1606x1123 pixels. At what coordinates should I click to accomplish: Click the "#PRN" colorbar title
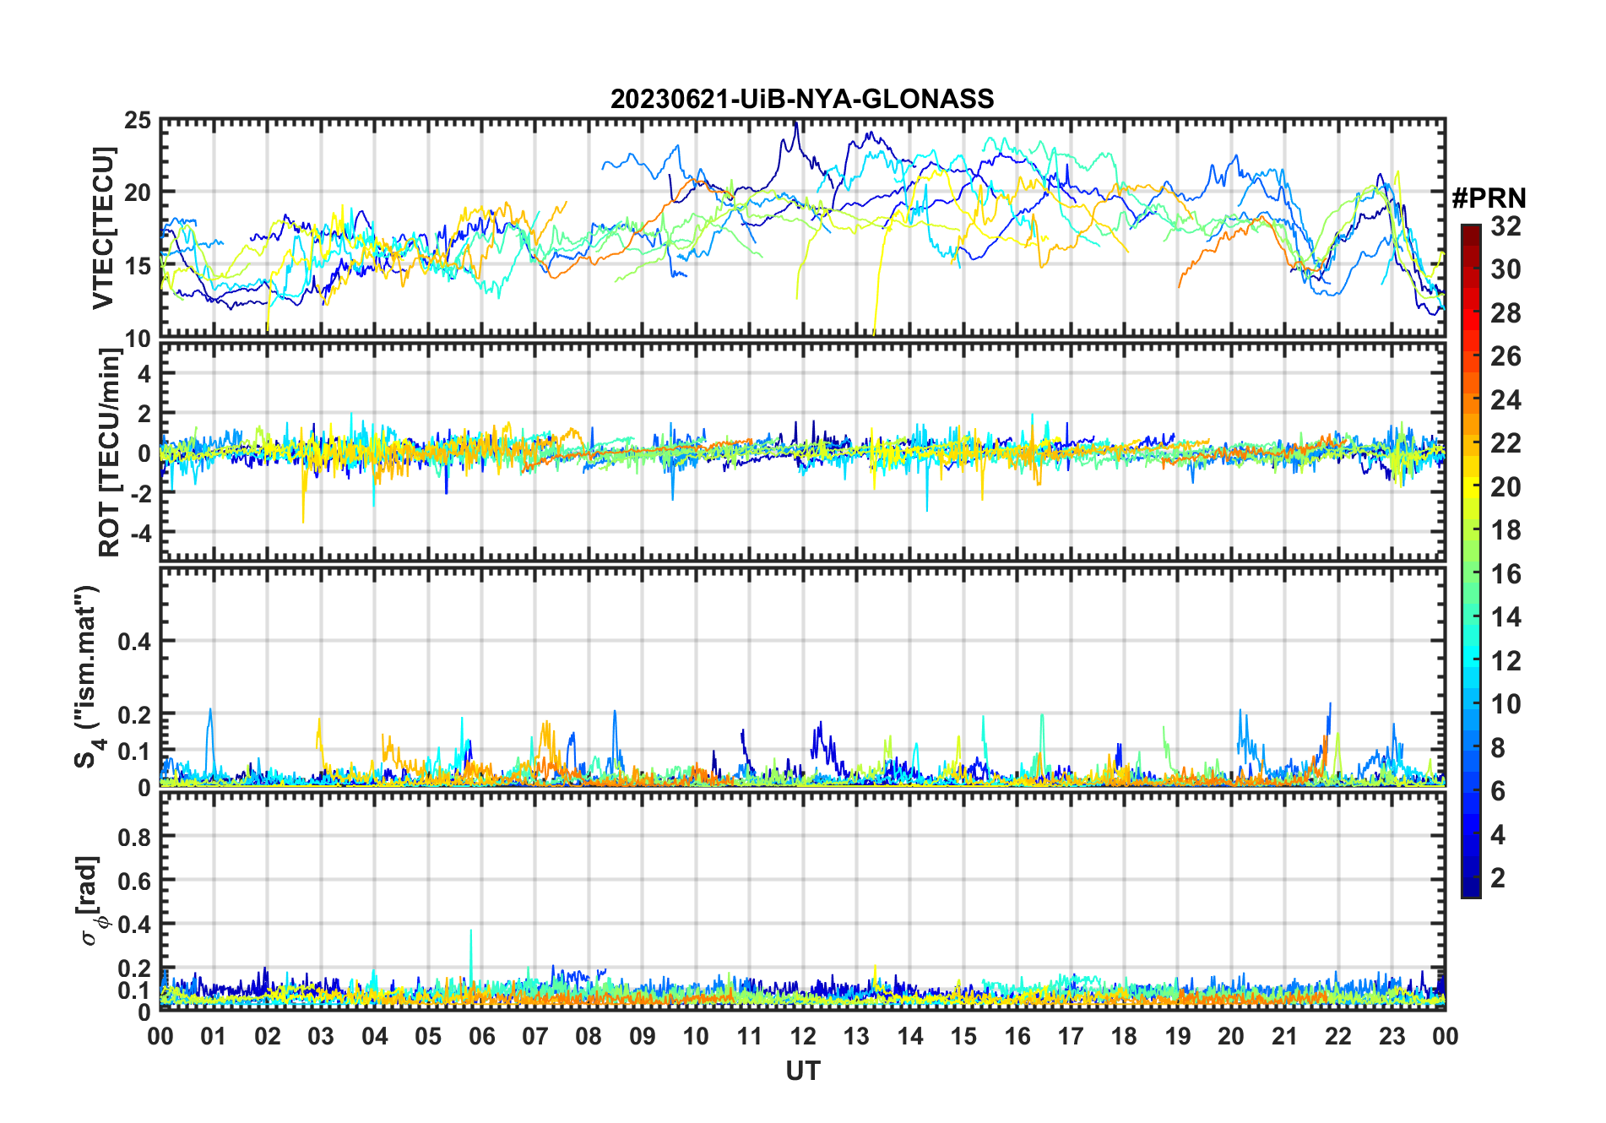click(x=1489, y=198)
